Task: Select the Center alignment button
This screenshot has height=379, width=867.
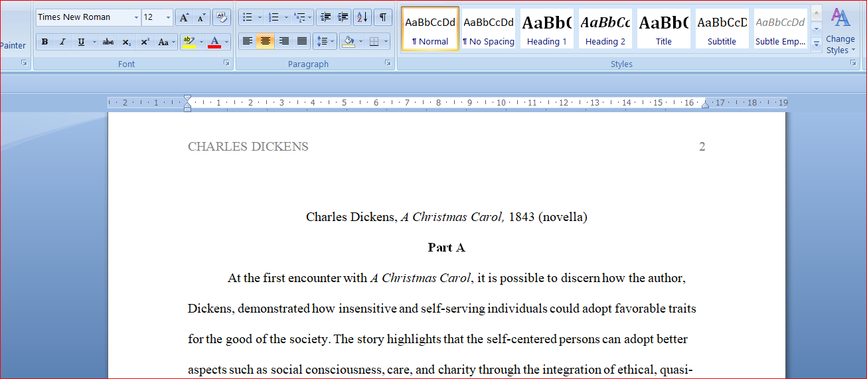Action: point(266,42)
